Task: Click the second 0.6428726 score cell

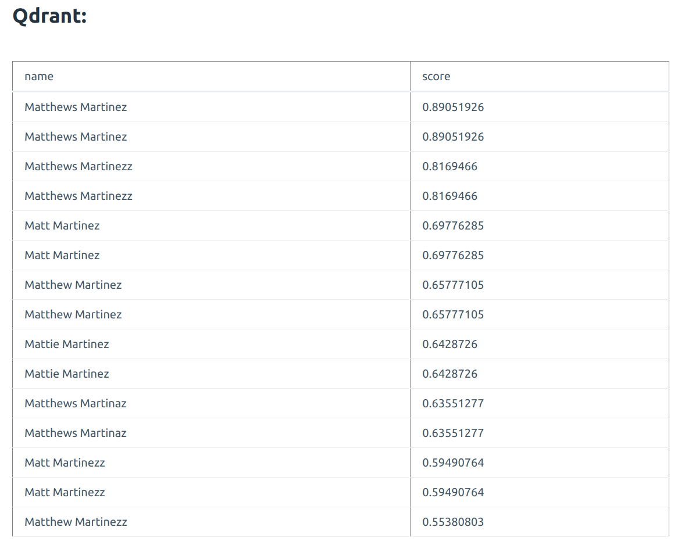Action: [x=449, y=374]
